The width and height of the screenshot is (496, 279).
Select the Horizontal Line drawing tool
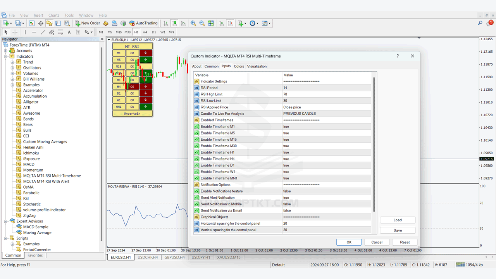coord(34,32)
